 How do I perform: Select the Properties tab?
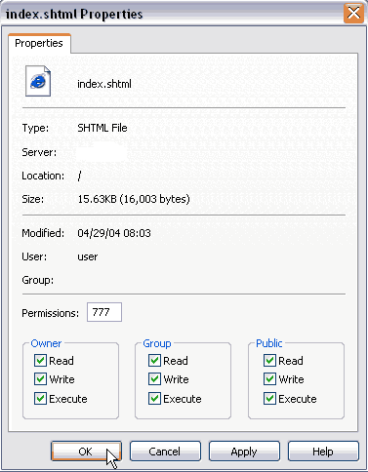pyautogui.click(x=39, y=43)
